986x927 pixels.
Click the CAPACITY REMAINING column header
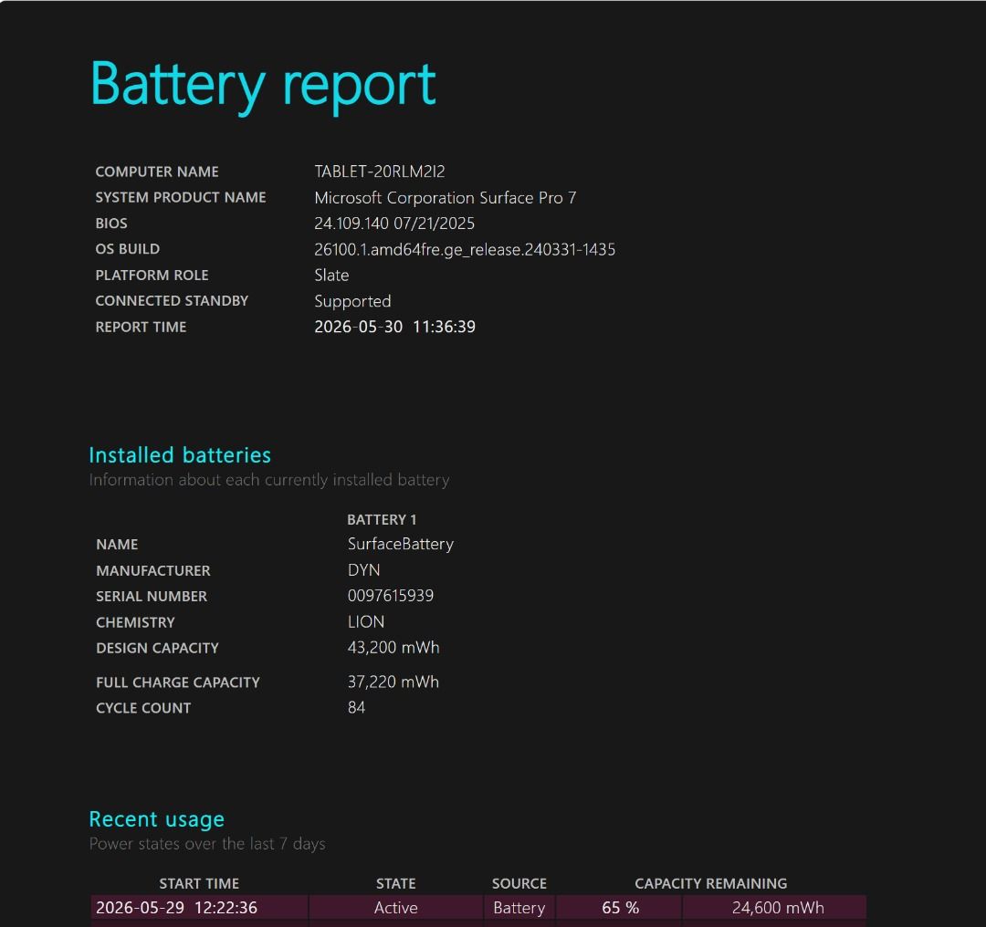tap(710, 883)
